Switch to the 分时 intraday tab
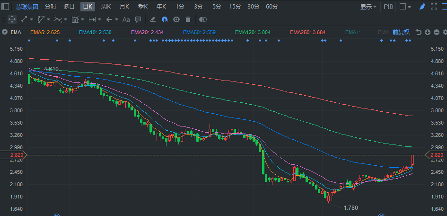Viewport: 447px width, 216px height. (x=51, y=6)
